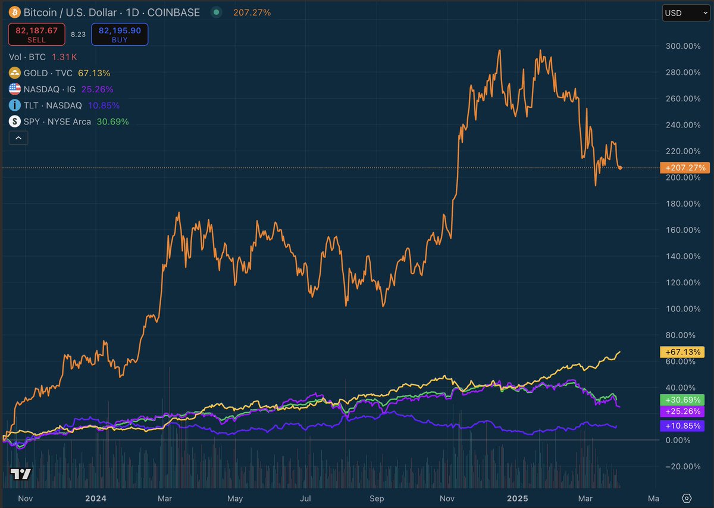This screenshot has height=508, width=714.
Task: Open the USD currency dropdown
Action: 685,13
